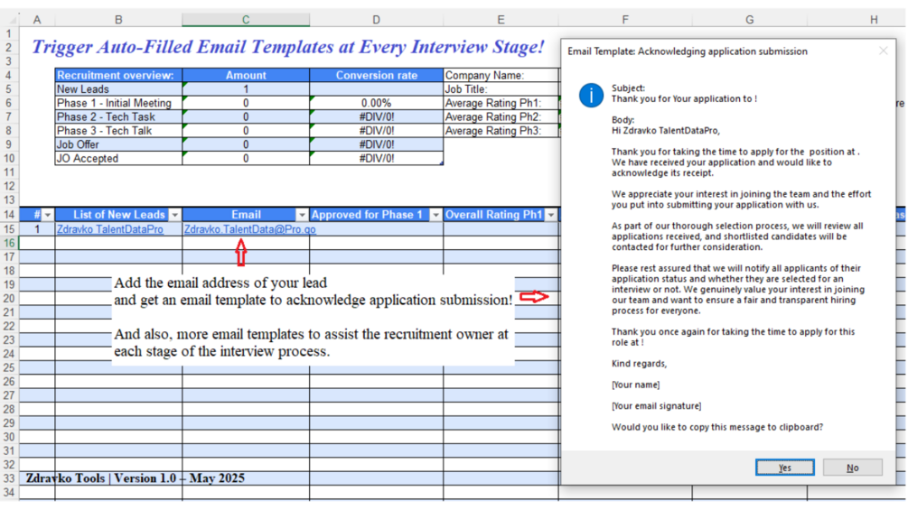Select column F header
This screenshot has height=510, width=908.
(x=625, y=20)
